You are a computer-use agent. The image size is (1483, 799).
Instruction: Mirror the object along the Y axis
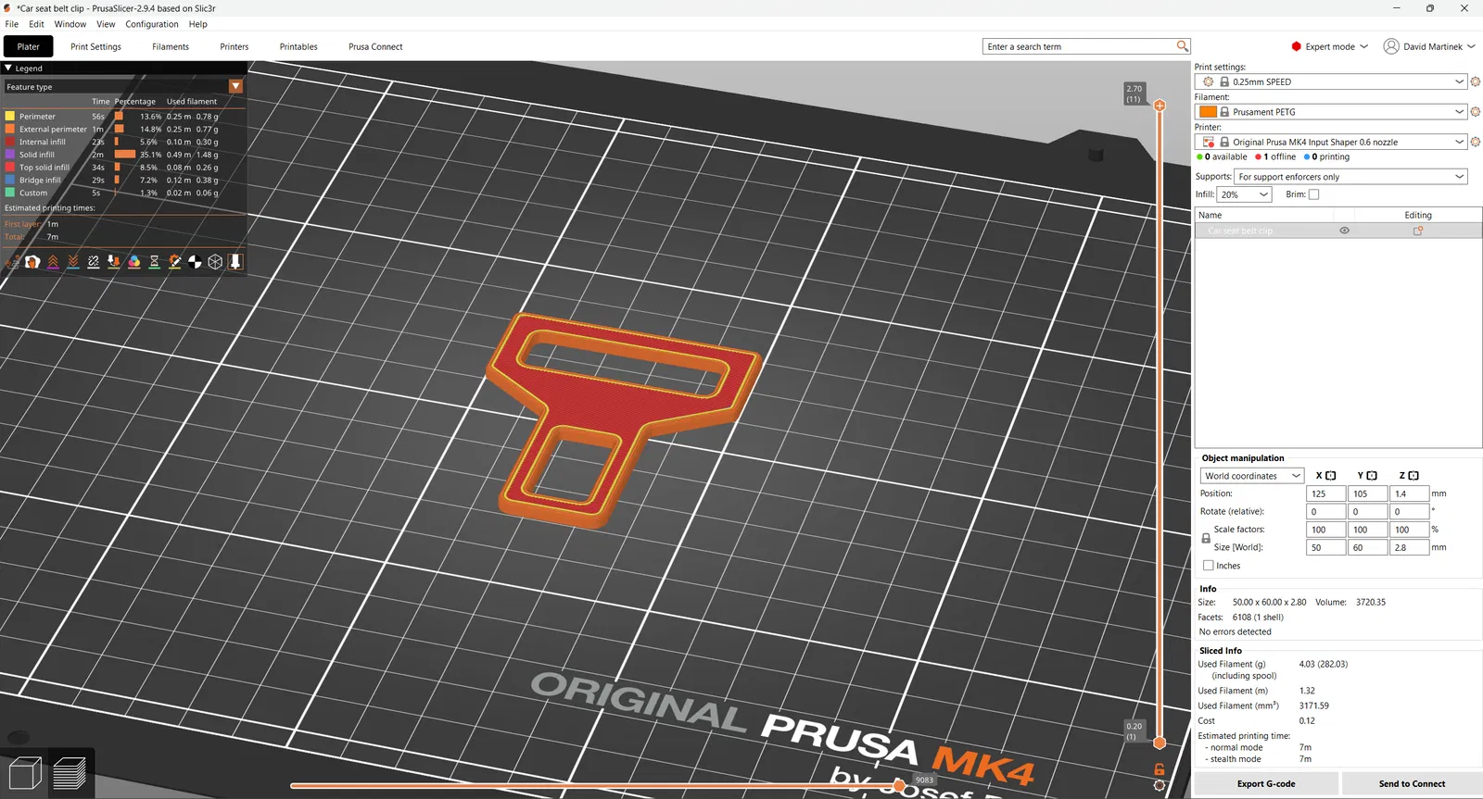1372,476
